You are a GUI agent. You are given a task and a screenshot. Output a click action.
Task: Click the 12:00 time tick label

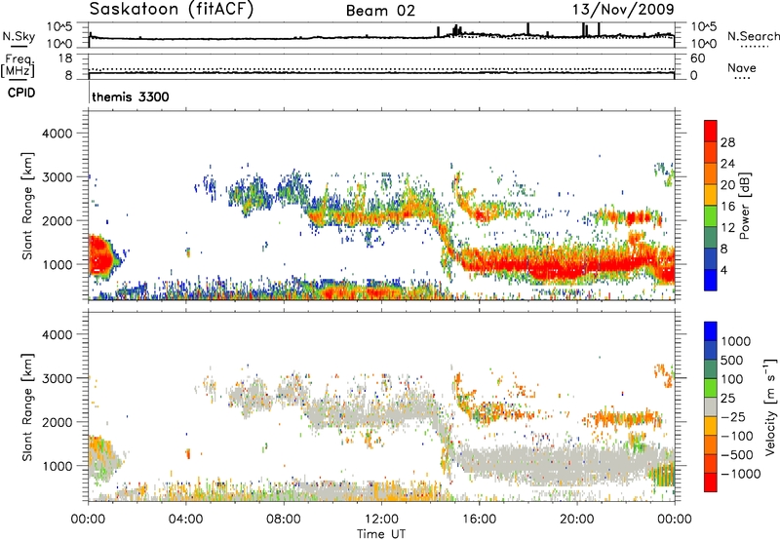tap(381, 520)
